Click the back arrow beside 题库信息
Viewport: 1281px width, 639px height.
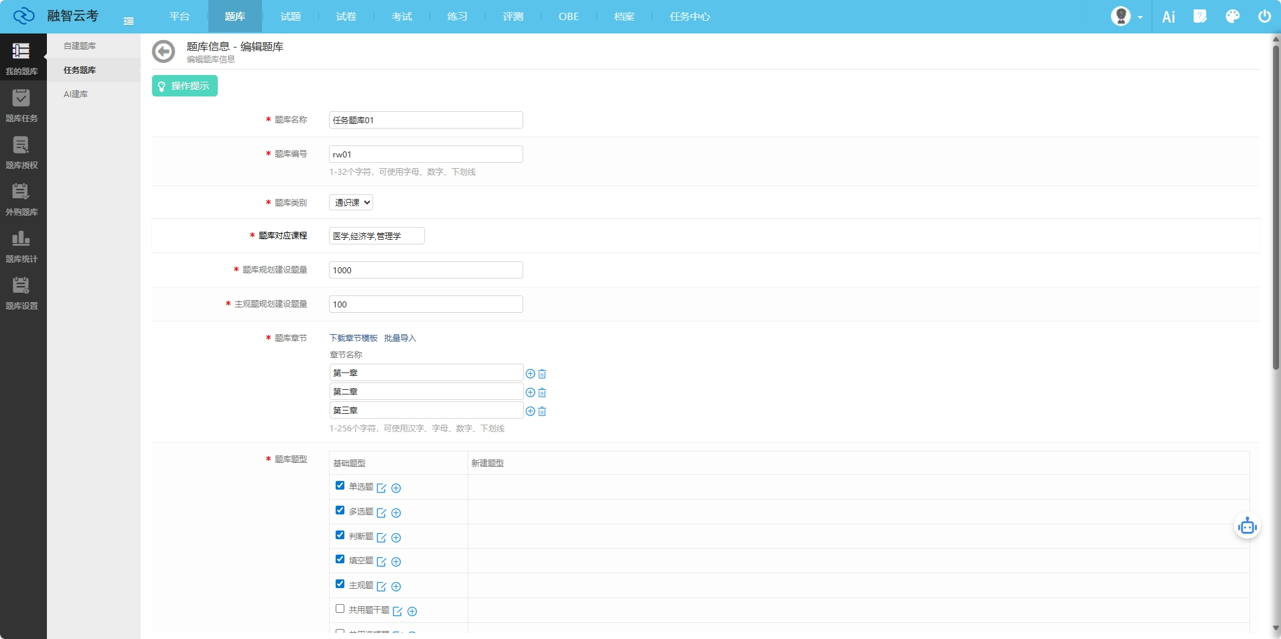click(x=163, y=52)
